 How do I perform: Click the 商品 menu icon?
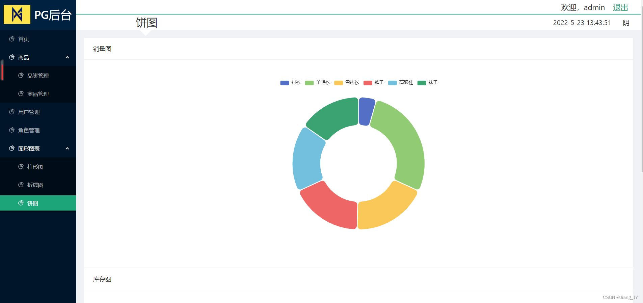pos(12,57)
